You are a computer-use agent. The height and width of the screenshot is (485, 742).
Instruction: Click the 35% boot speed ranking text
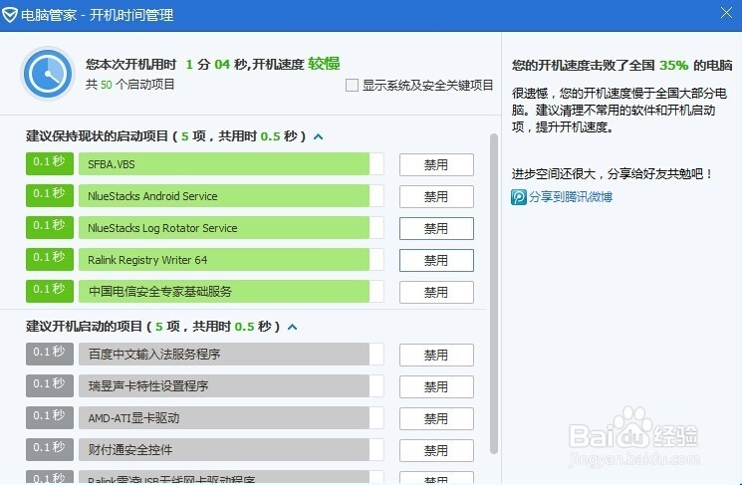[x=674, y=66]
